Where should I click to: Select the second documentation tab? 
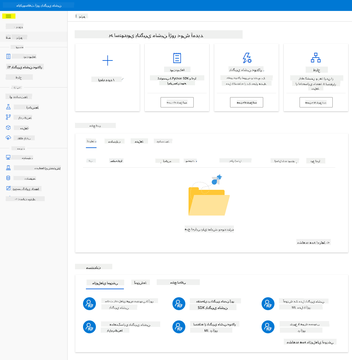[140, 283]
